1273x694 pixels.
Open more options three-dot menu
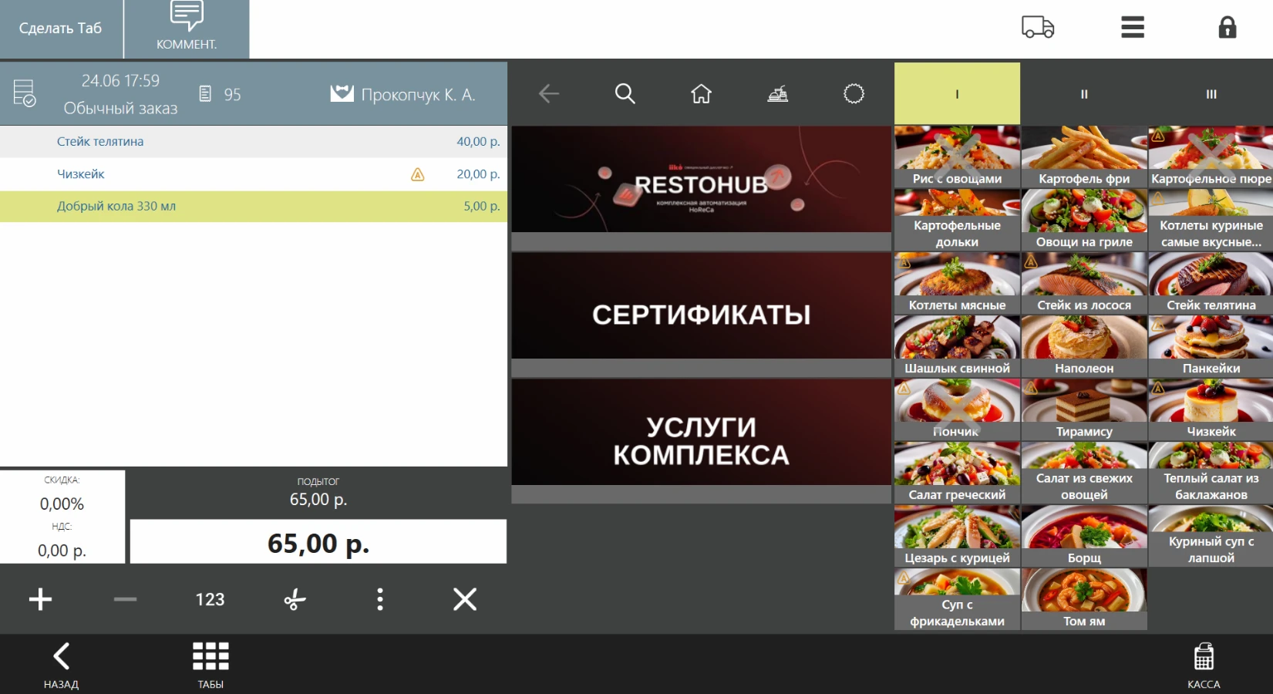click(x=379, y=599)
